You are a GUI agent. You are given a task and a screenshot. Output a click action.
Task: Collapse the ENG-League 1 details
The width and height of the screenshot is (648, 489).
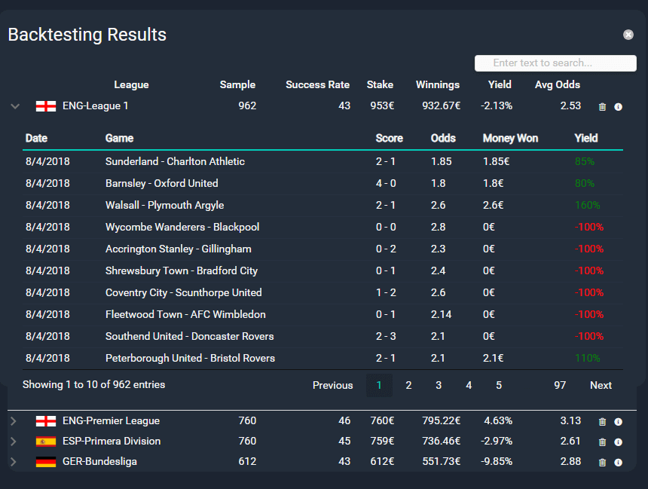[x=15, y=106]
